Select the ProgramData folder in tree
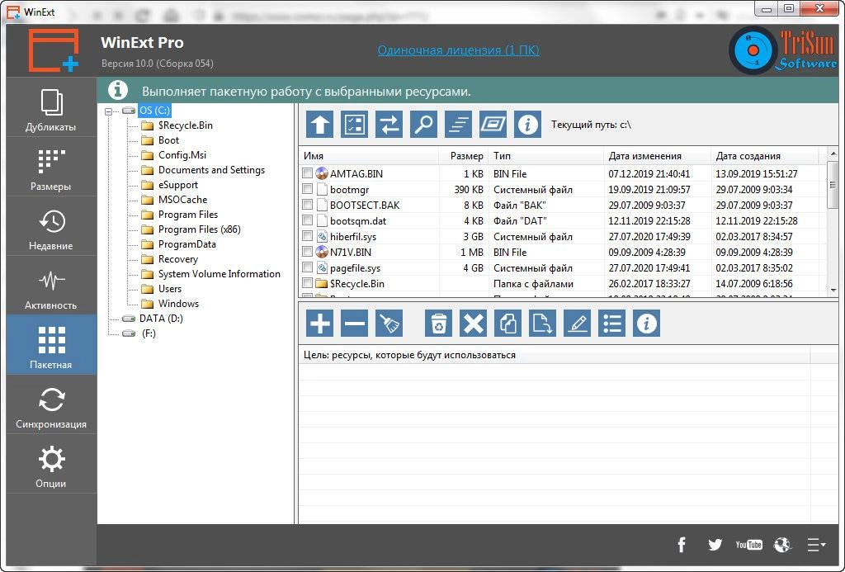 tap(187, 244)
